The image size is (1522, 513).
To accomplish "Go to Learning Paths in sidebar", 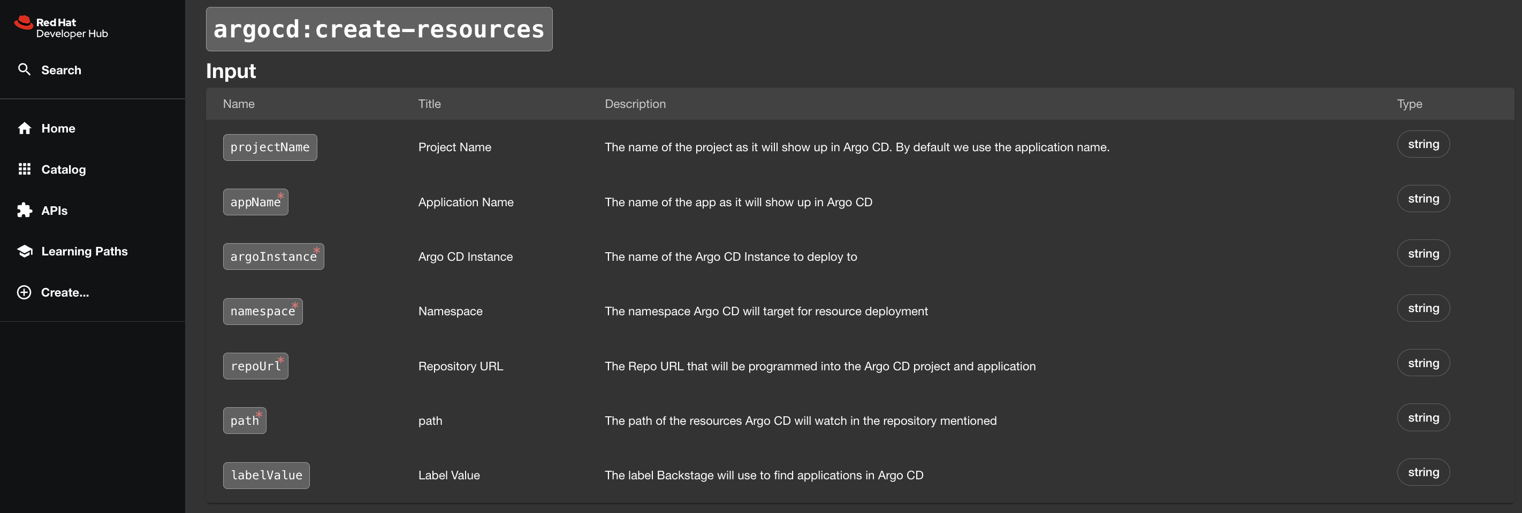I will point(84,251).
